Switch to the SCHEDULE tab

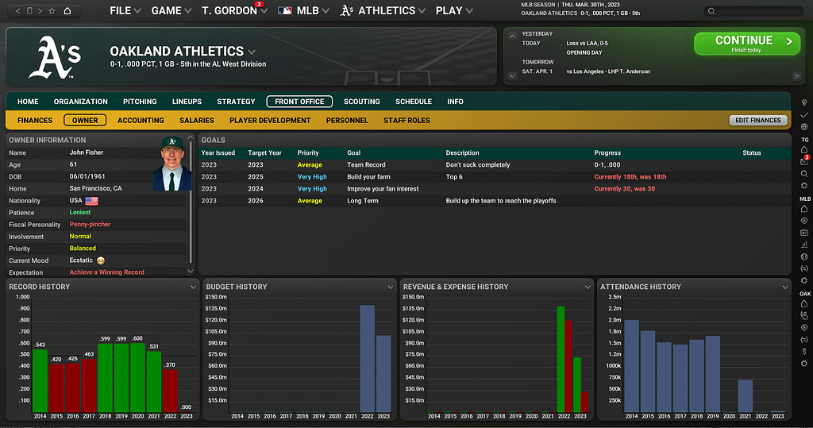tap(413, 102)
